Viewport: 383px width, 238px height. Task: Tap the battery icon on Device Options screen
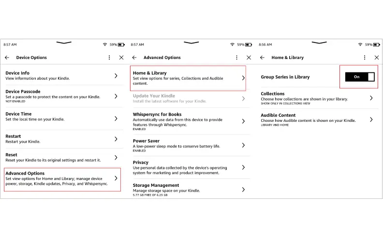[121, 45]
